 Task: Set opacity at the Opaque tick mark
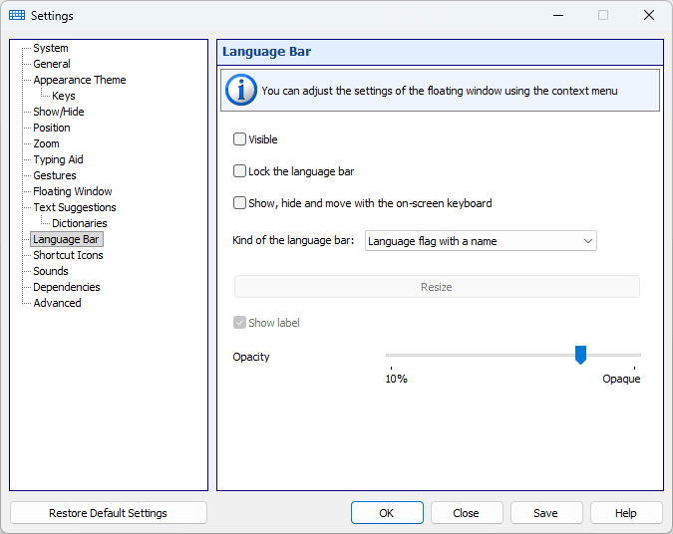[634, 368]
